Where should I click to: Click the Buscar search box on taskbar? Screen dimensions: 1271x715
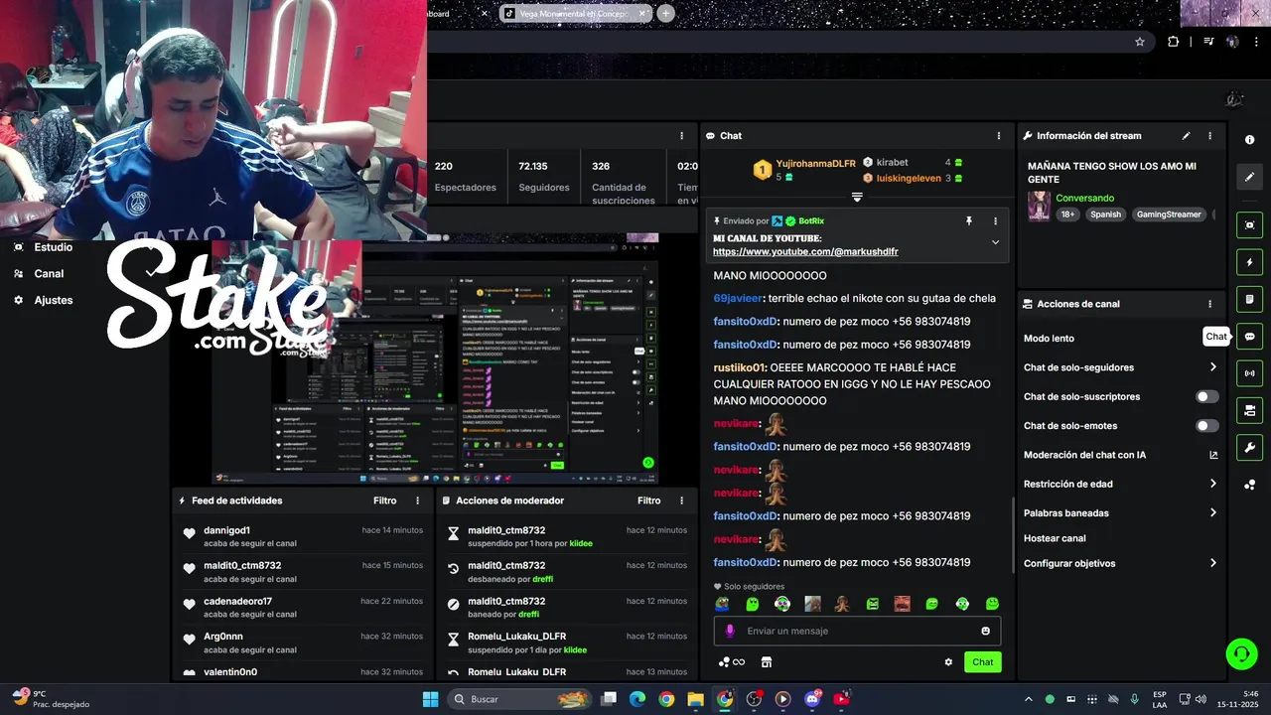(x=520, y=699)
